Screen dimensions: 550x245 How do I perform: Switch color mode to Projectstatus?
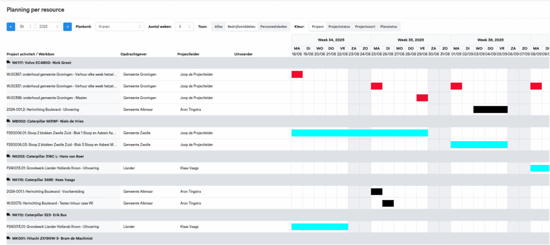[x=339, y=27]
